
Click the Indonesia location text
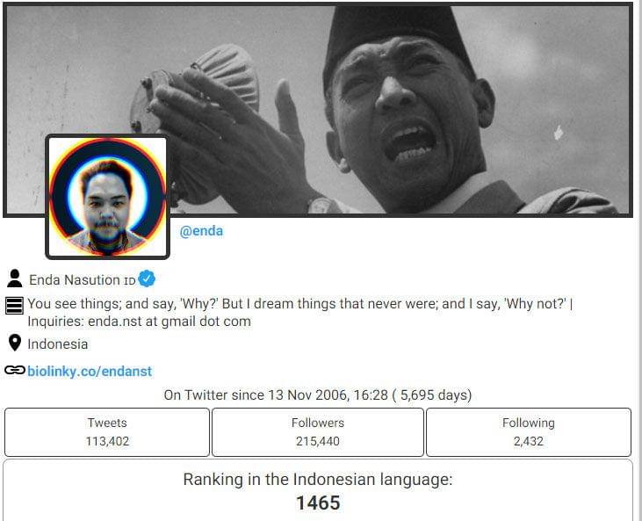tap(58, 344)
